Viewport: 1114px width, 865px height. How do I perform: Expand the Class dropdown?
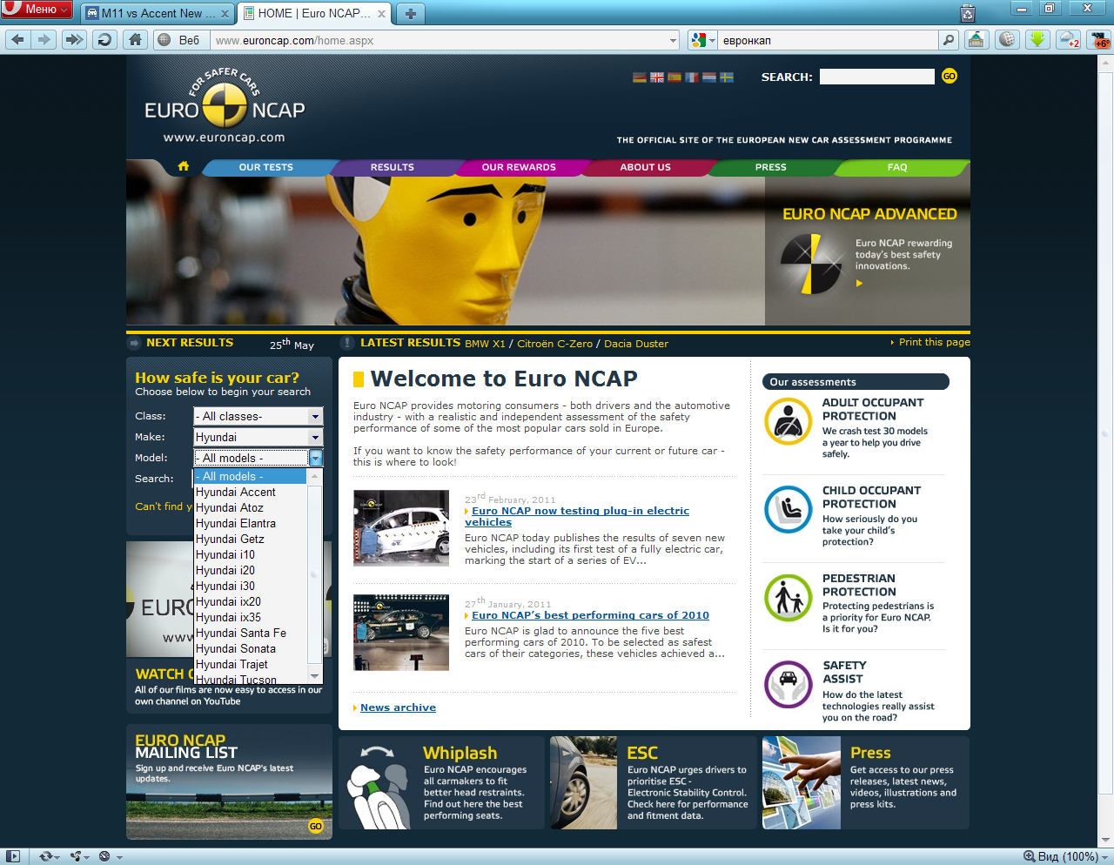pos(258,417)
